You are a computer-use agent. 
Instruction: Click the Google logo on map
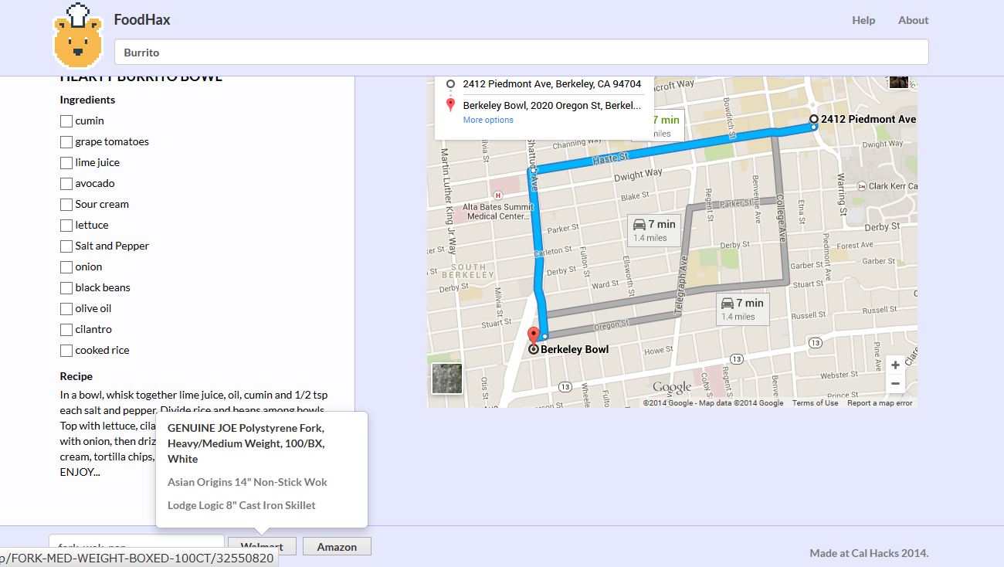click(672, 387)
